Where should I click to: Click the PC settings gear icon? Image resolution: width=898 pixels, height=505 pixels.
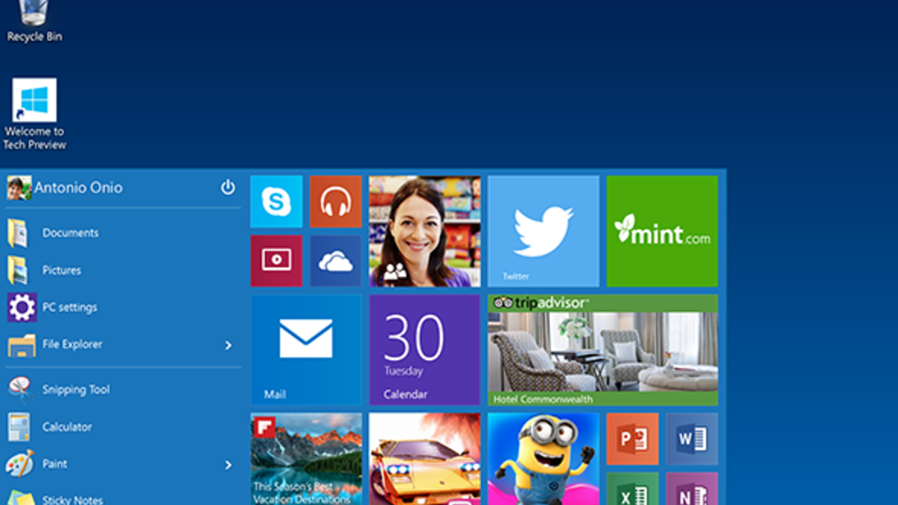21,307
